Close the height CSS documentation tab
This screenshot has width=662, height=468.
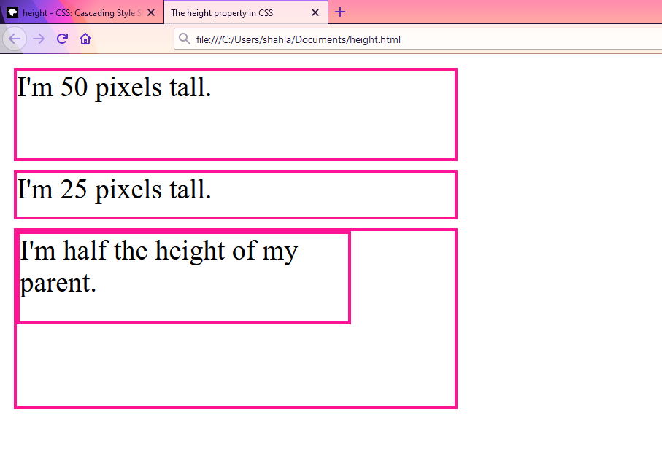pos(151,12)
